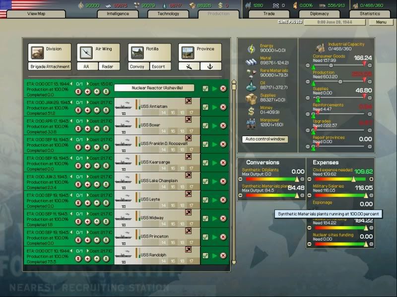Increase Civil expense funding plus button
The width and height of the screenshot is (397, 297).
click(x=371, y=179)
